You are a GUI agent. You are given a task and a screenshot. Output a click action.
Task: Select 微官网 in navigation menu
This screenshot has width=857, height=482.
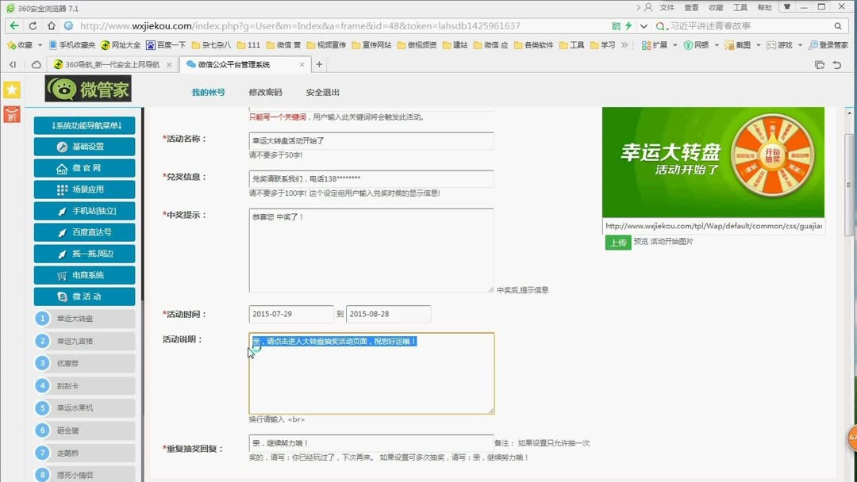(x=84, y=167)
